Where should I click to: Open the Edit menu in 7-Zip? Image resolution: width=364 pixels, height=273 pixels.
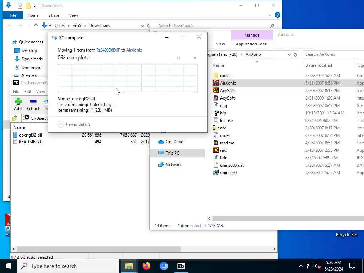28,91
